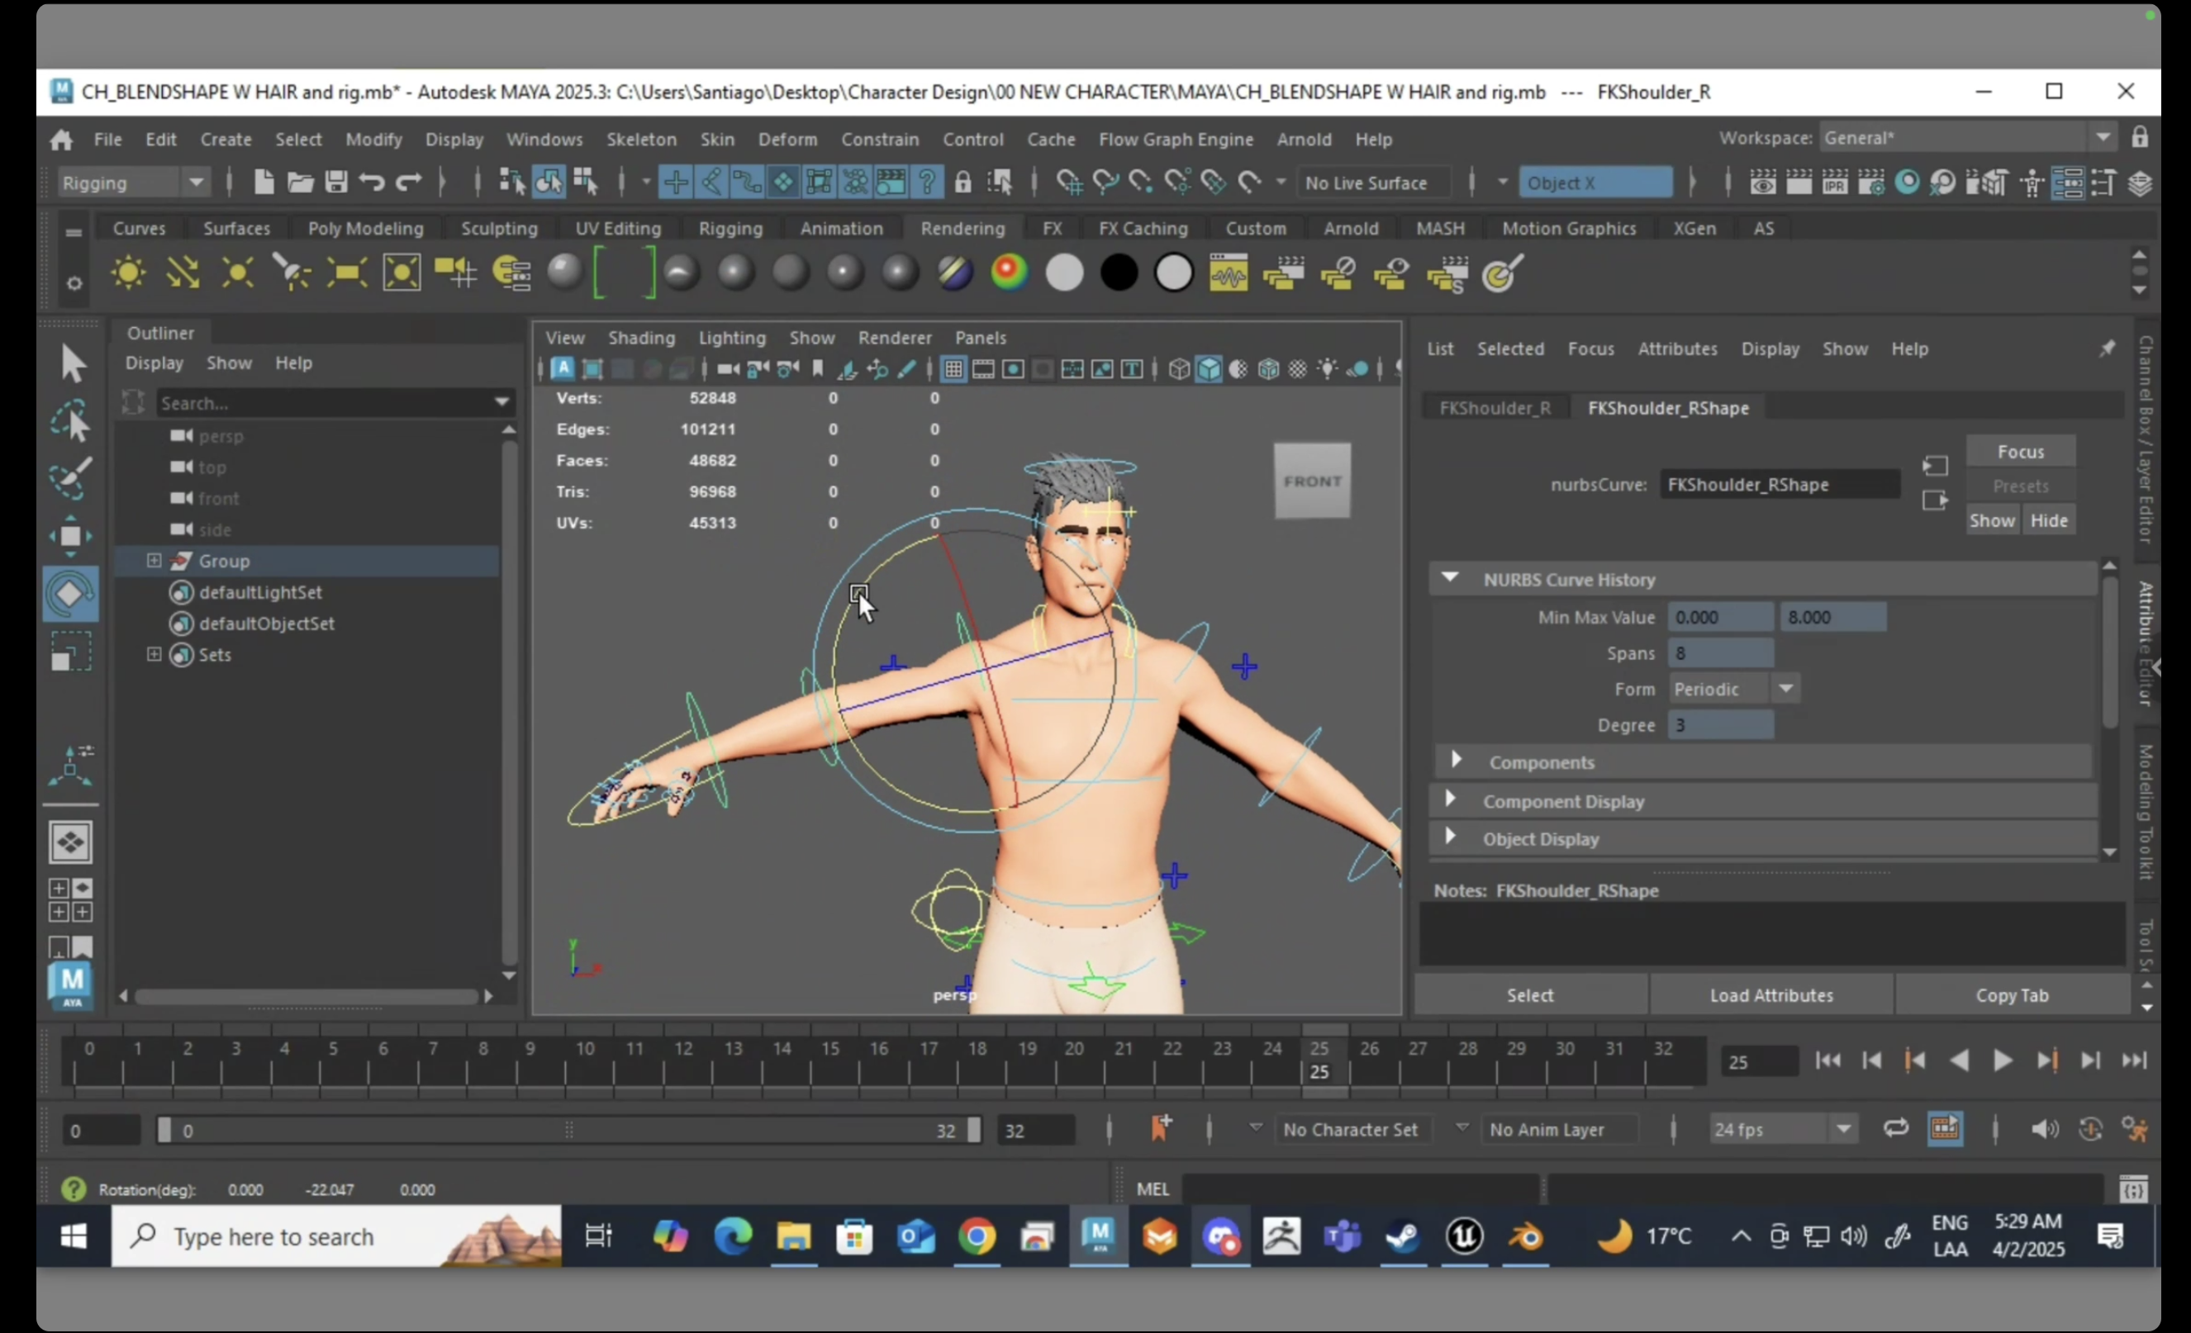Viewport: 2191px width, 1333px height.
Task: Expand the Components section
Action: coord(1456,761)
